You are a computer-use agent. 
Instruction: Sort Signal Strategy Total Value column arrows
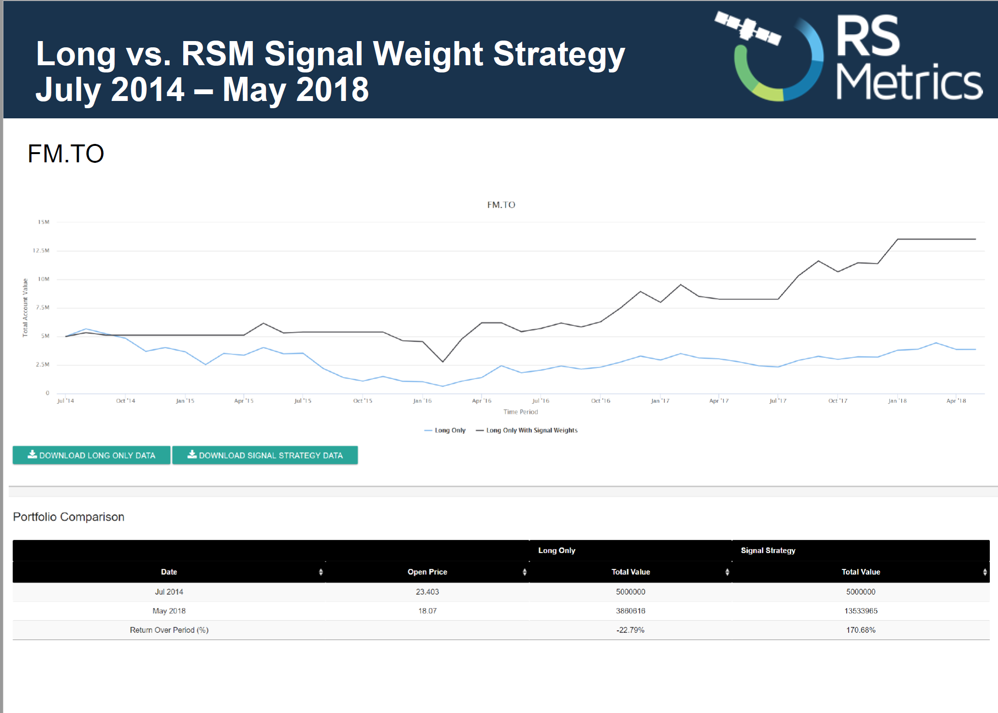(985, 572)
